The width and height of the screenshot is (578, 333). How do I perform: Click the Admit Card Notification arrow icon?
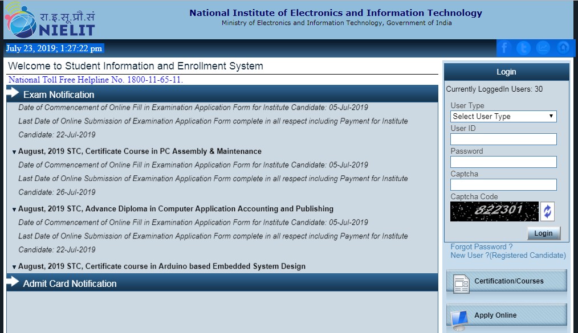13,282
